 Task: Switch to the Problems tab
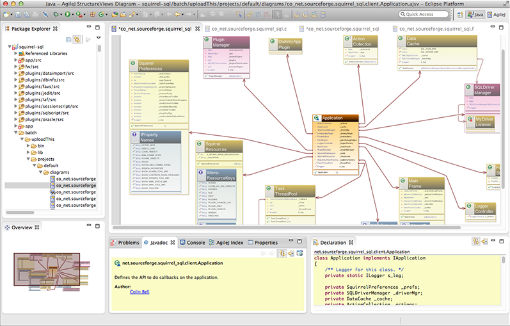pyautogui.click(x=125, y=243)
